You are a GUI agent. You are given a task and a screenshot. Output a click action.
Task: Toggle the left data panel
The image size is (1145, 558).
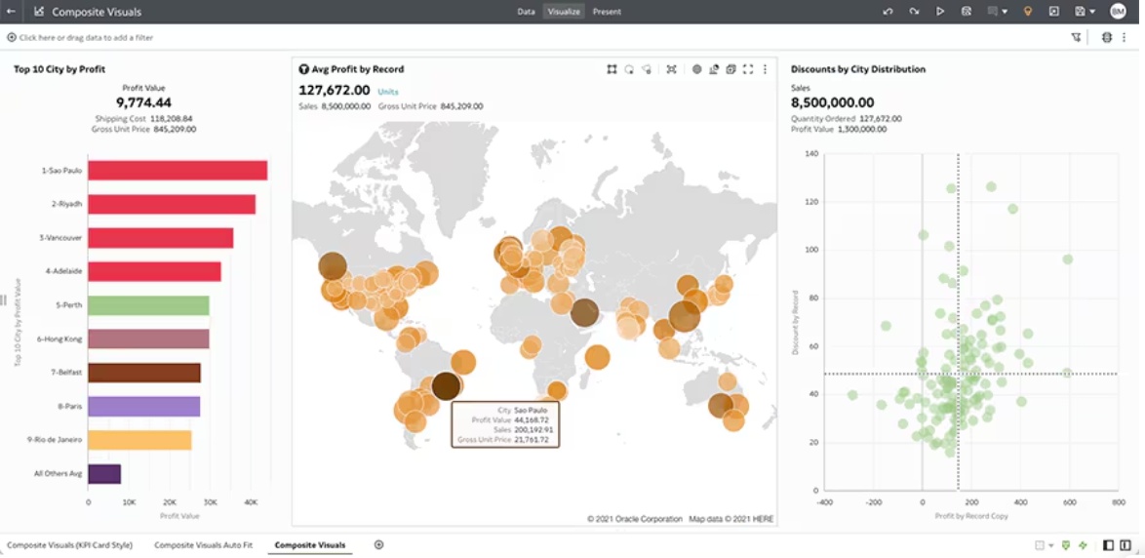pos(1108,545)
